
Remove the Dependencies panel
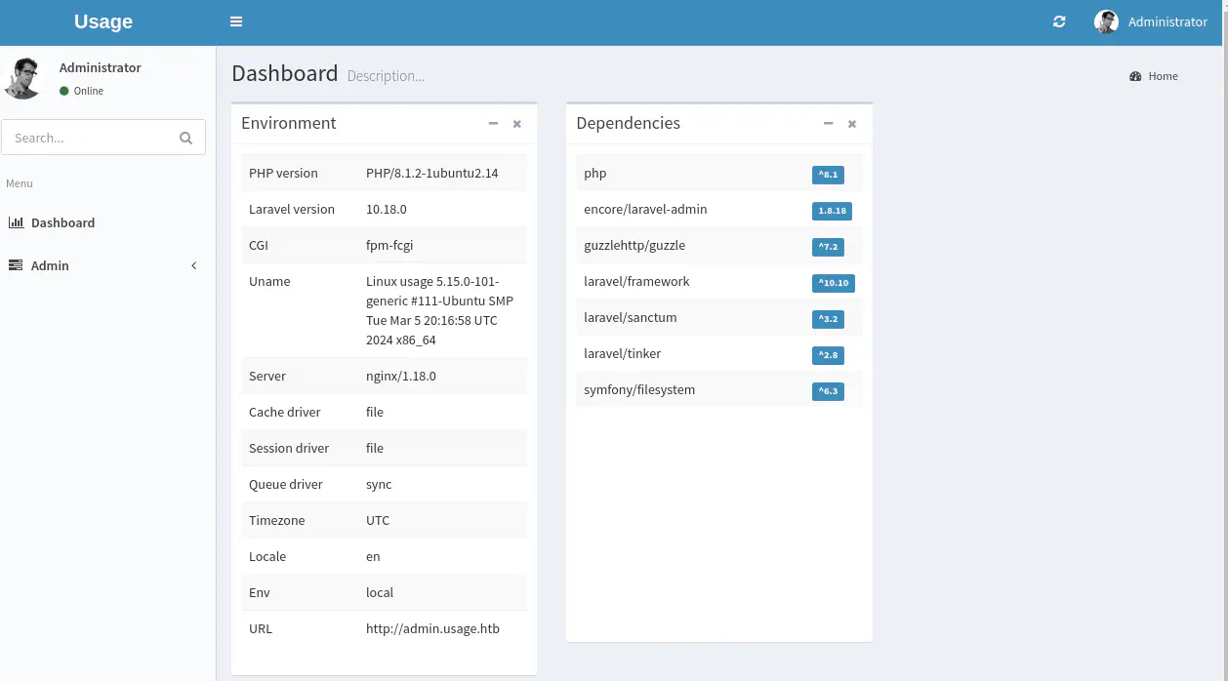pos(852,124)
